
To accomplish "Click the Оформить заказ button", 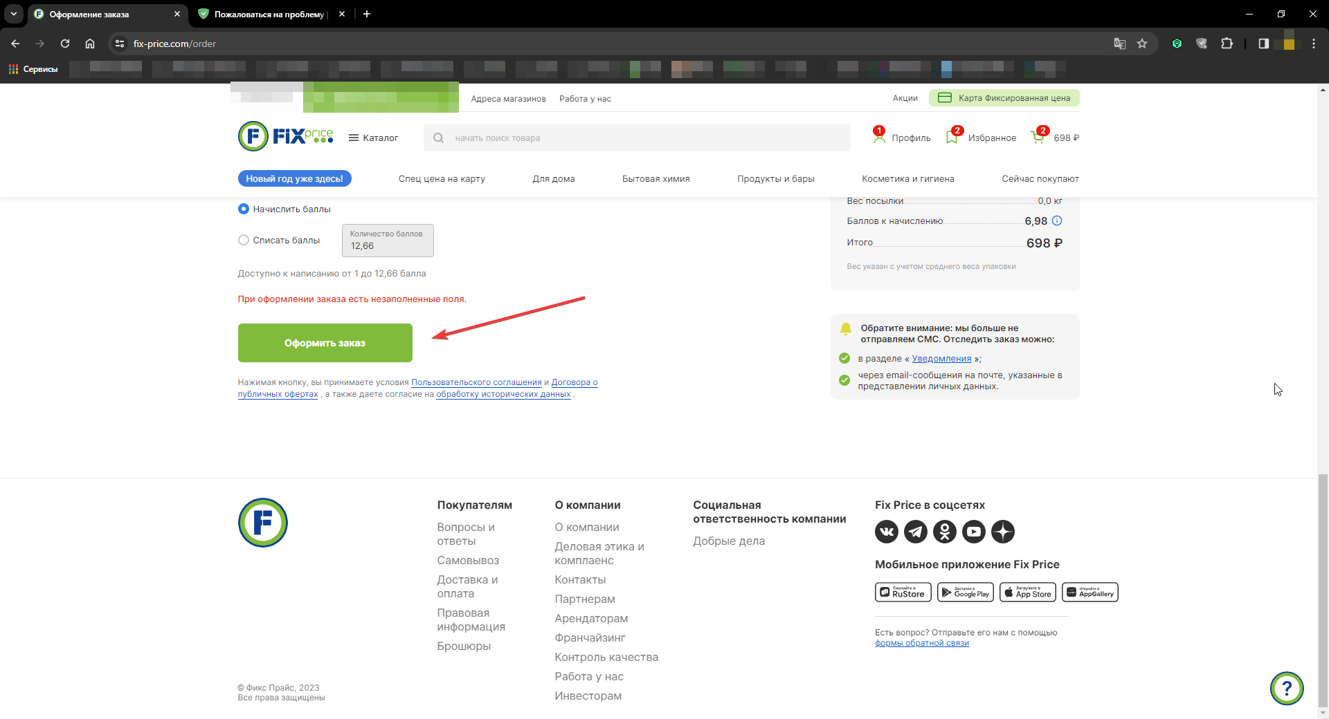I will coord(325,342).
